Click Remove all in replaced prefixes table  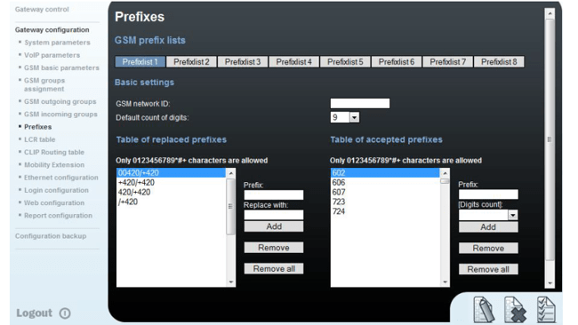tap(274, 269)
